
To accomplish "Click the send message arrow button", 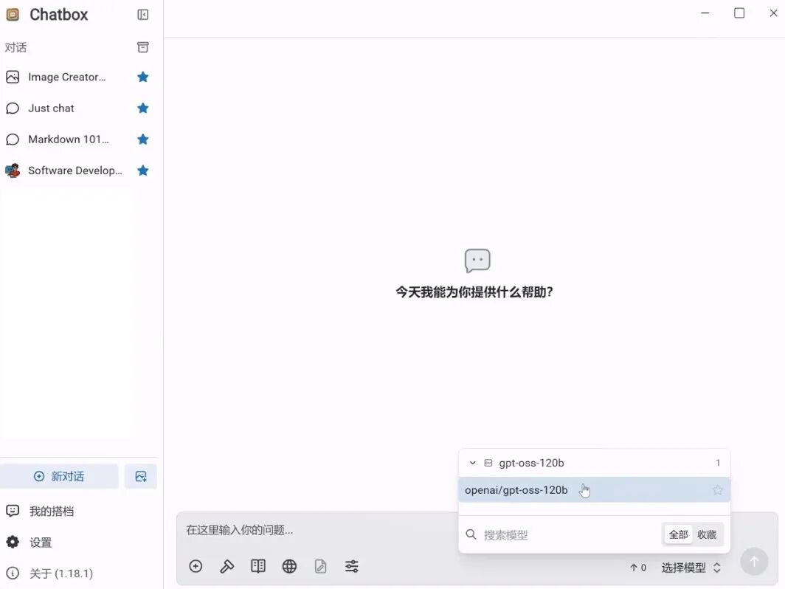I will click(753, 561).
